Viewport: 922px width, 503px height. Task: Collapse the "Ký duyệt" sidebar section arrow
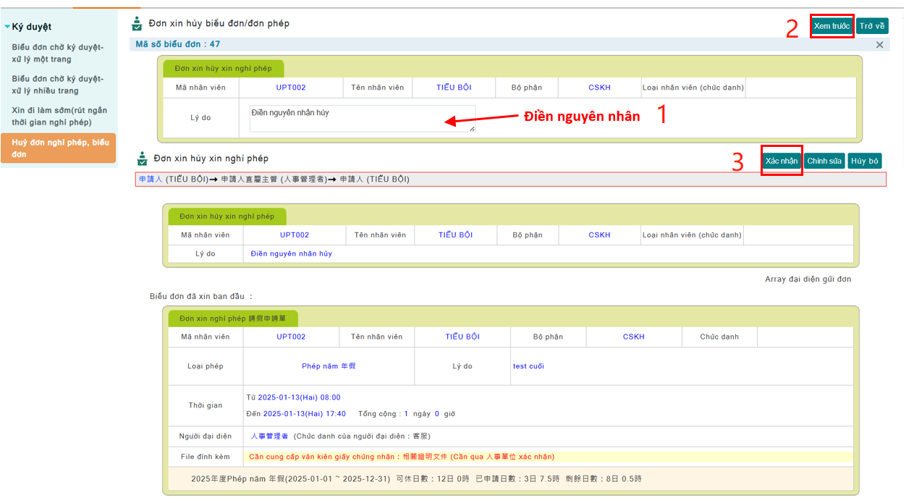click(x=7, y=27)
